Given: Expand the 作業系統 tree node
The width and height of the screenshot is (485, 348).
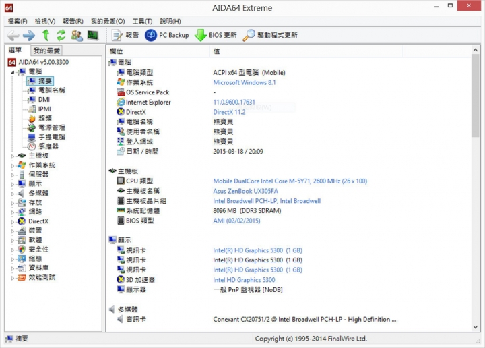Looking at the screenshot, I should tap(13, 165).
